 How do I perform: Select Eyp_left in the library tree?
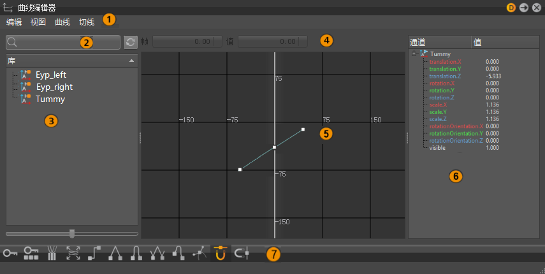coord(51,75)
